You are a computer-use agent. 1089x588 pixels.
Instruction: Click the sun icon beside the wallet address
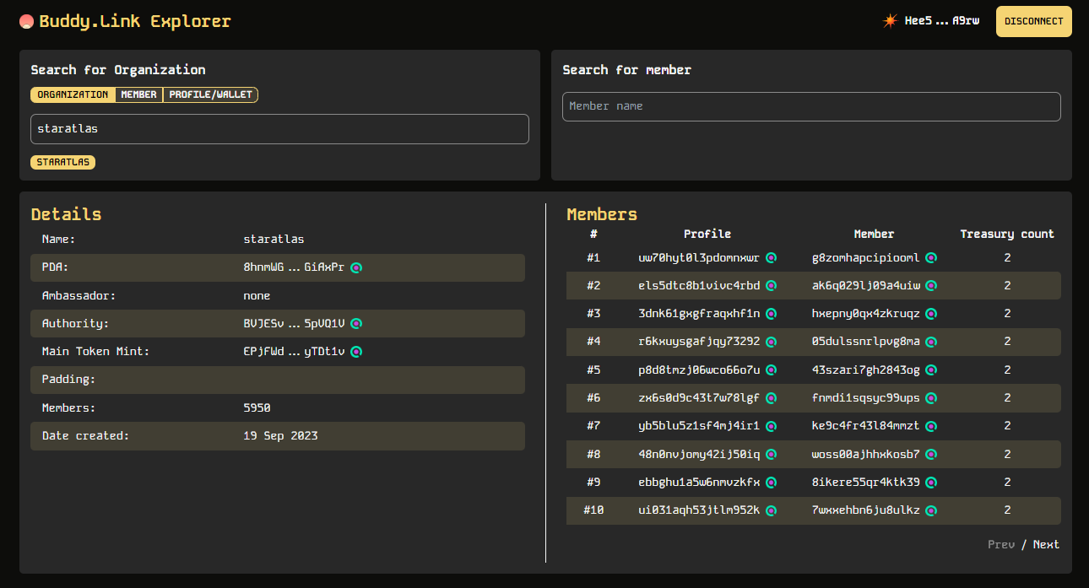click(x=890, y=21)
